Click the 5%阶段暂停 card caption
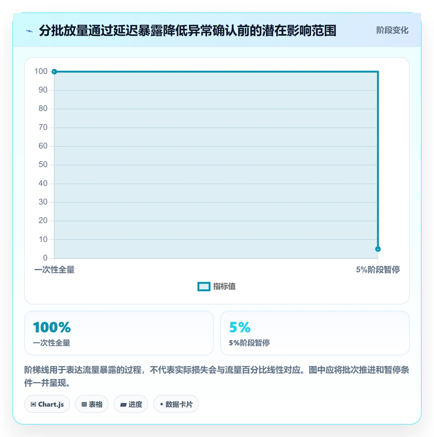This screenshot has width=434, height=437. click(x=249, y=343)
